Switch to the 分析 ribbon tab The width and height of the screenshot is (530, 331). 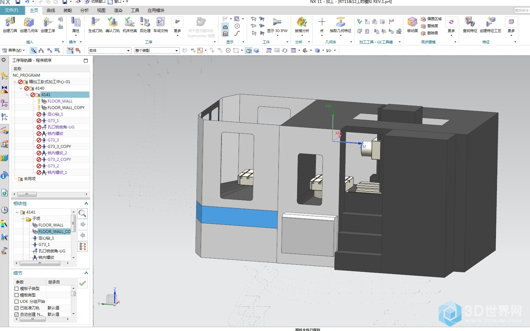pos(85,10)
